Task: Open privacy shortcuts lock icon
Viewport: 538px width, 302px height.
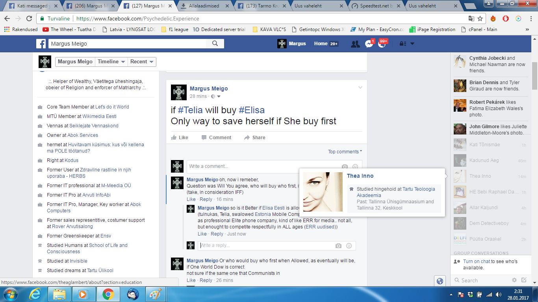Action: click(403, 44)
